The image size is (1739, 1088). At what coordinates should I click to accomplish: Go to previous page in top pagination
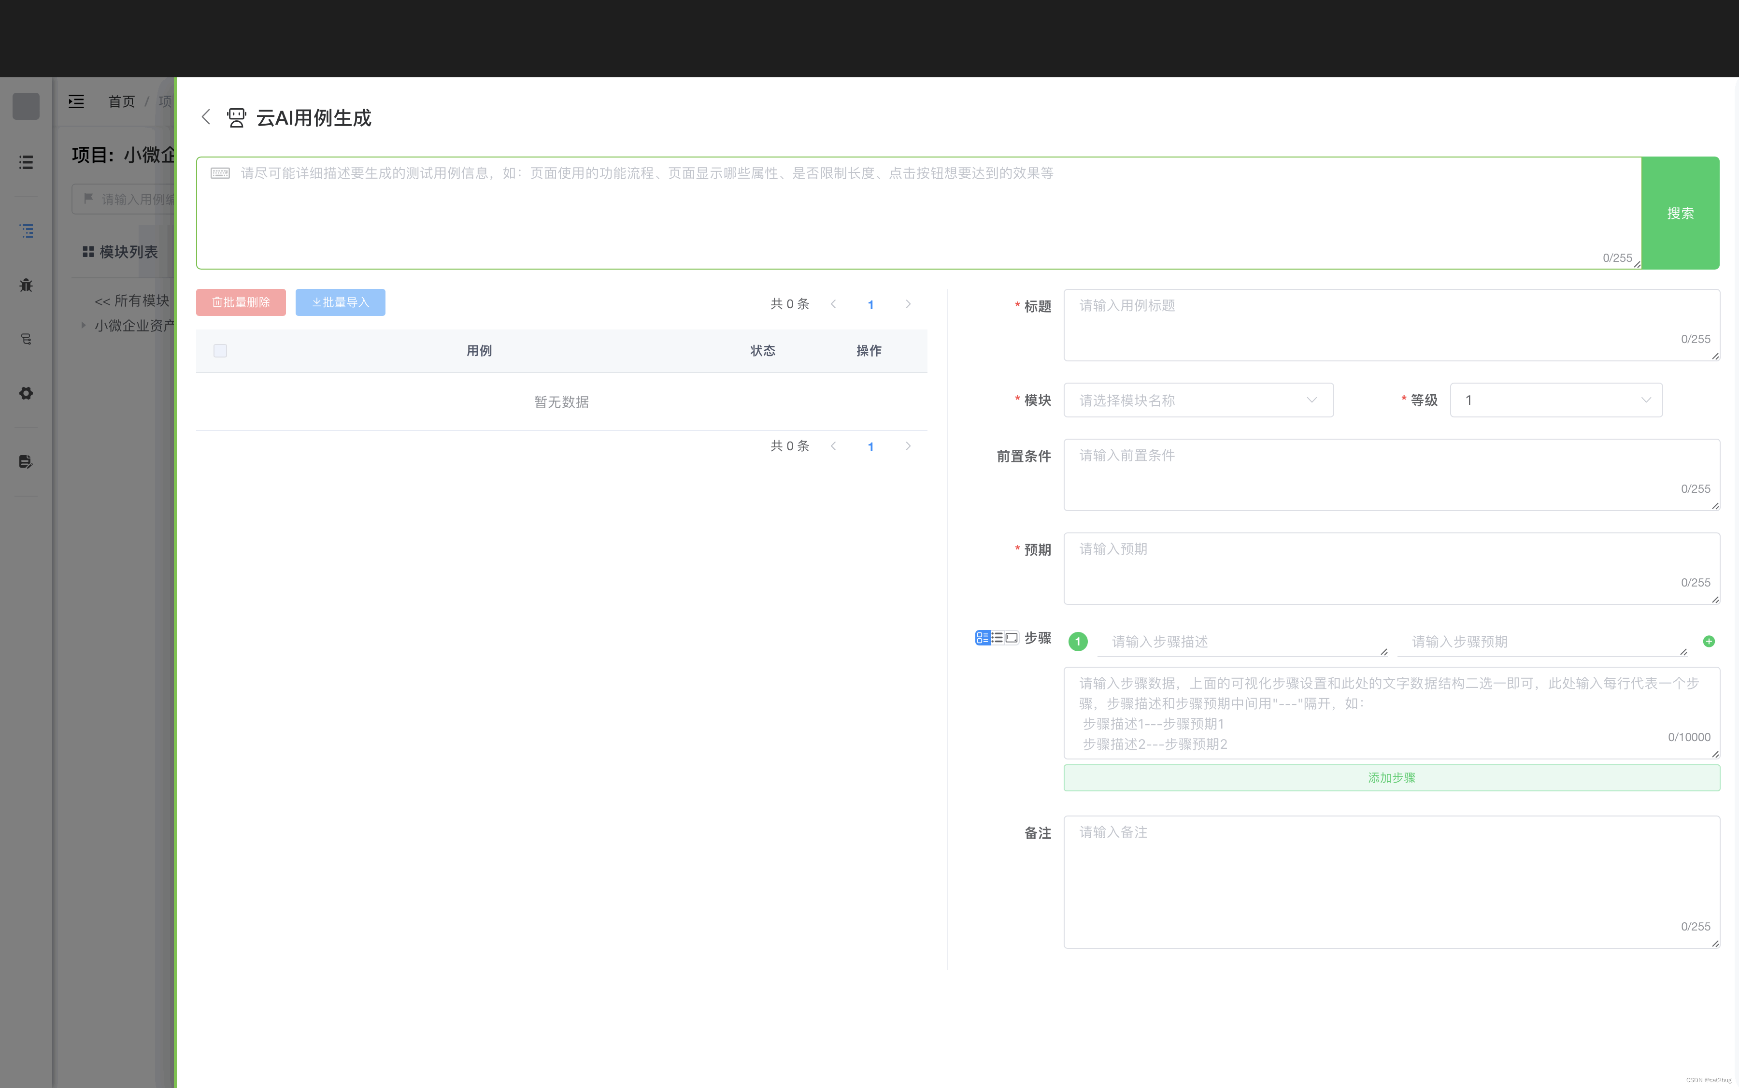click(833, 304)
